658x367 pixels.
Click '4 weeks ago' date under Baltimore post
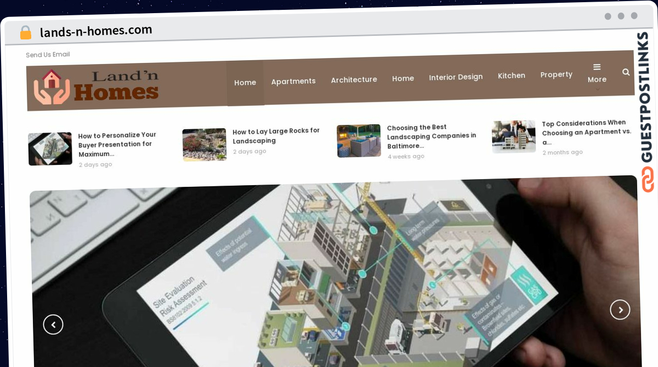pyautogui.click(x=406, y=156)
